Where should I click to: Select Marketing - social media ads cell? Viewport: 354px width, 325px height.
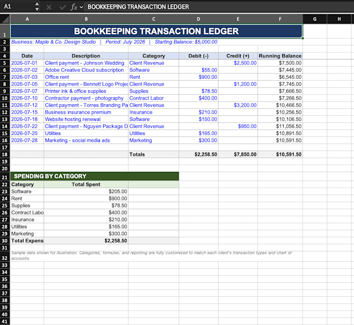86,140
